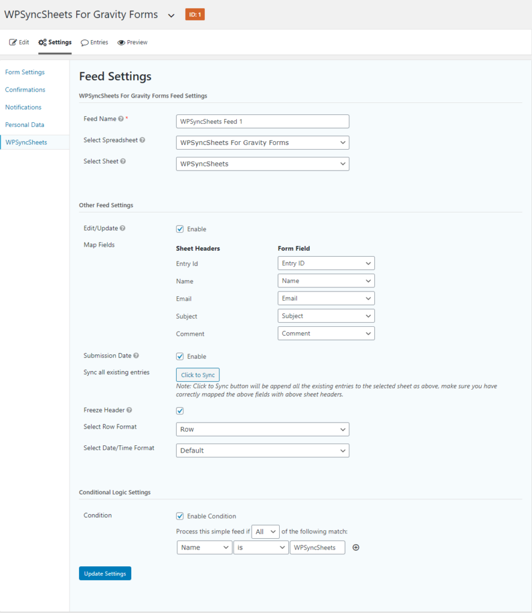This screenshot has width=532, height=613.
Task: Click the form title WPSyncSheets For Gravity Forms
Action: click(81, 14)
